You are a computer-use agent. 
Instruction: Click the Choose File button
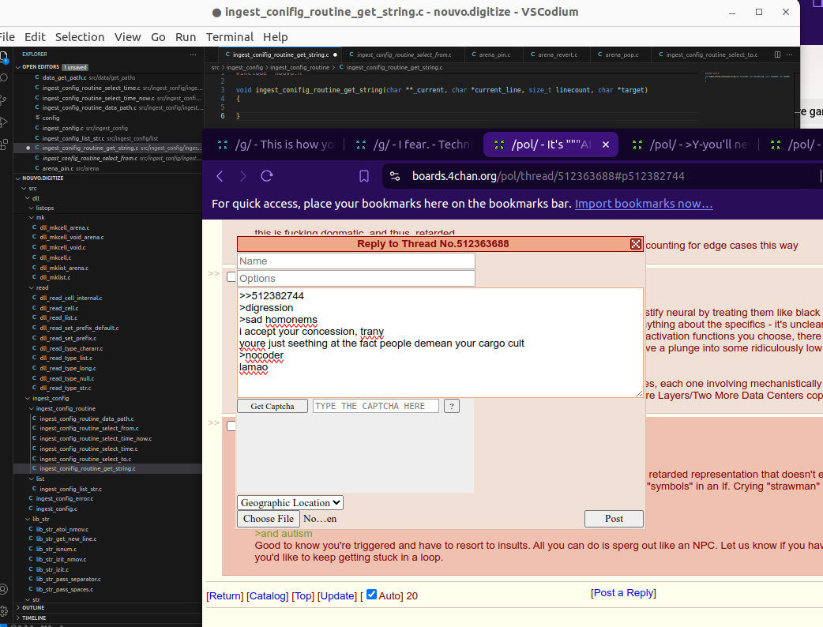click(269, 519)
